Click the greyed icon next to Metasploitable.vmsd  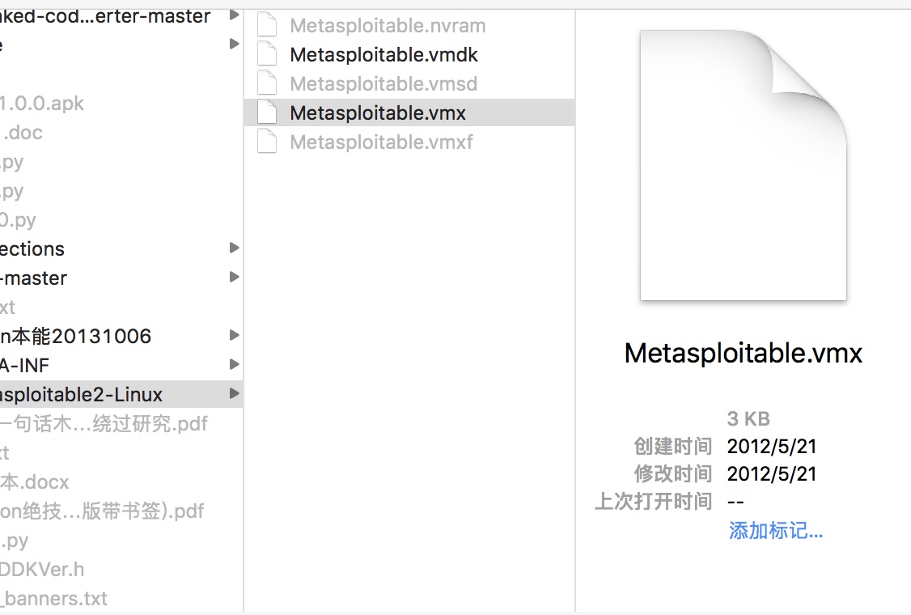(267, 83)
